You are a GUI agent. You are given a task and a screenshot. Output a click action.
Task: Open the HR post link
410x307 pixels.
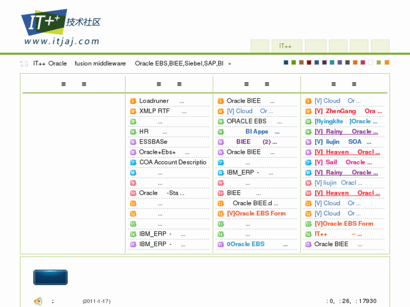[x=153, y=132]
